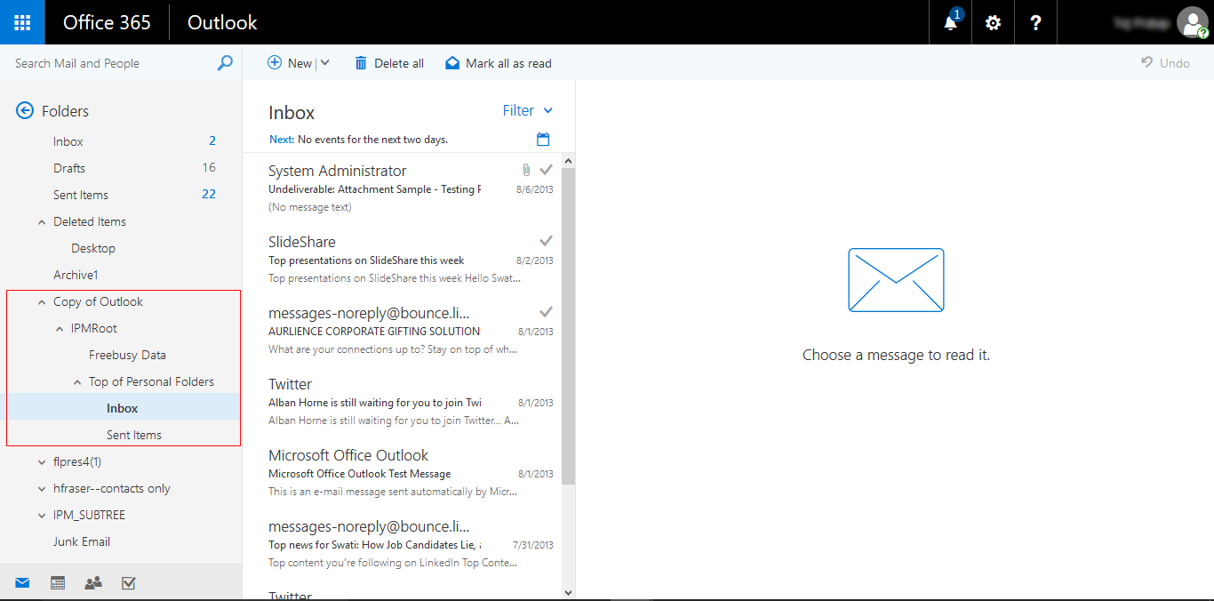Select the Desktop subfolder
The height and width of the screenshot is (601, 1214).
click(x=121, y=248)
